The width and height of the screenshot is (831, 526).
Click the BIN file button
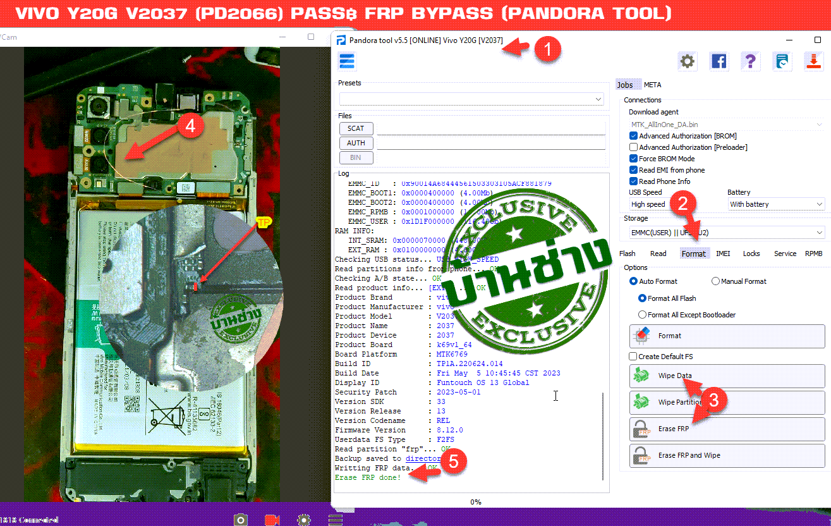(x=356, y=157)
